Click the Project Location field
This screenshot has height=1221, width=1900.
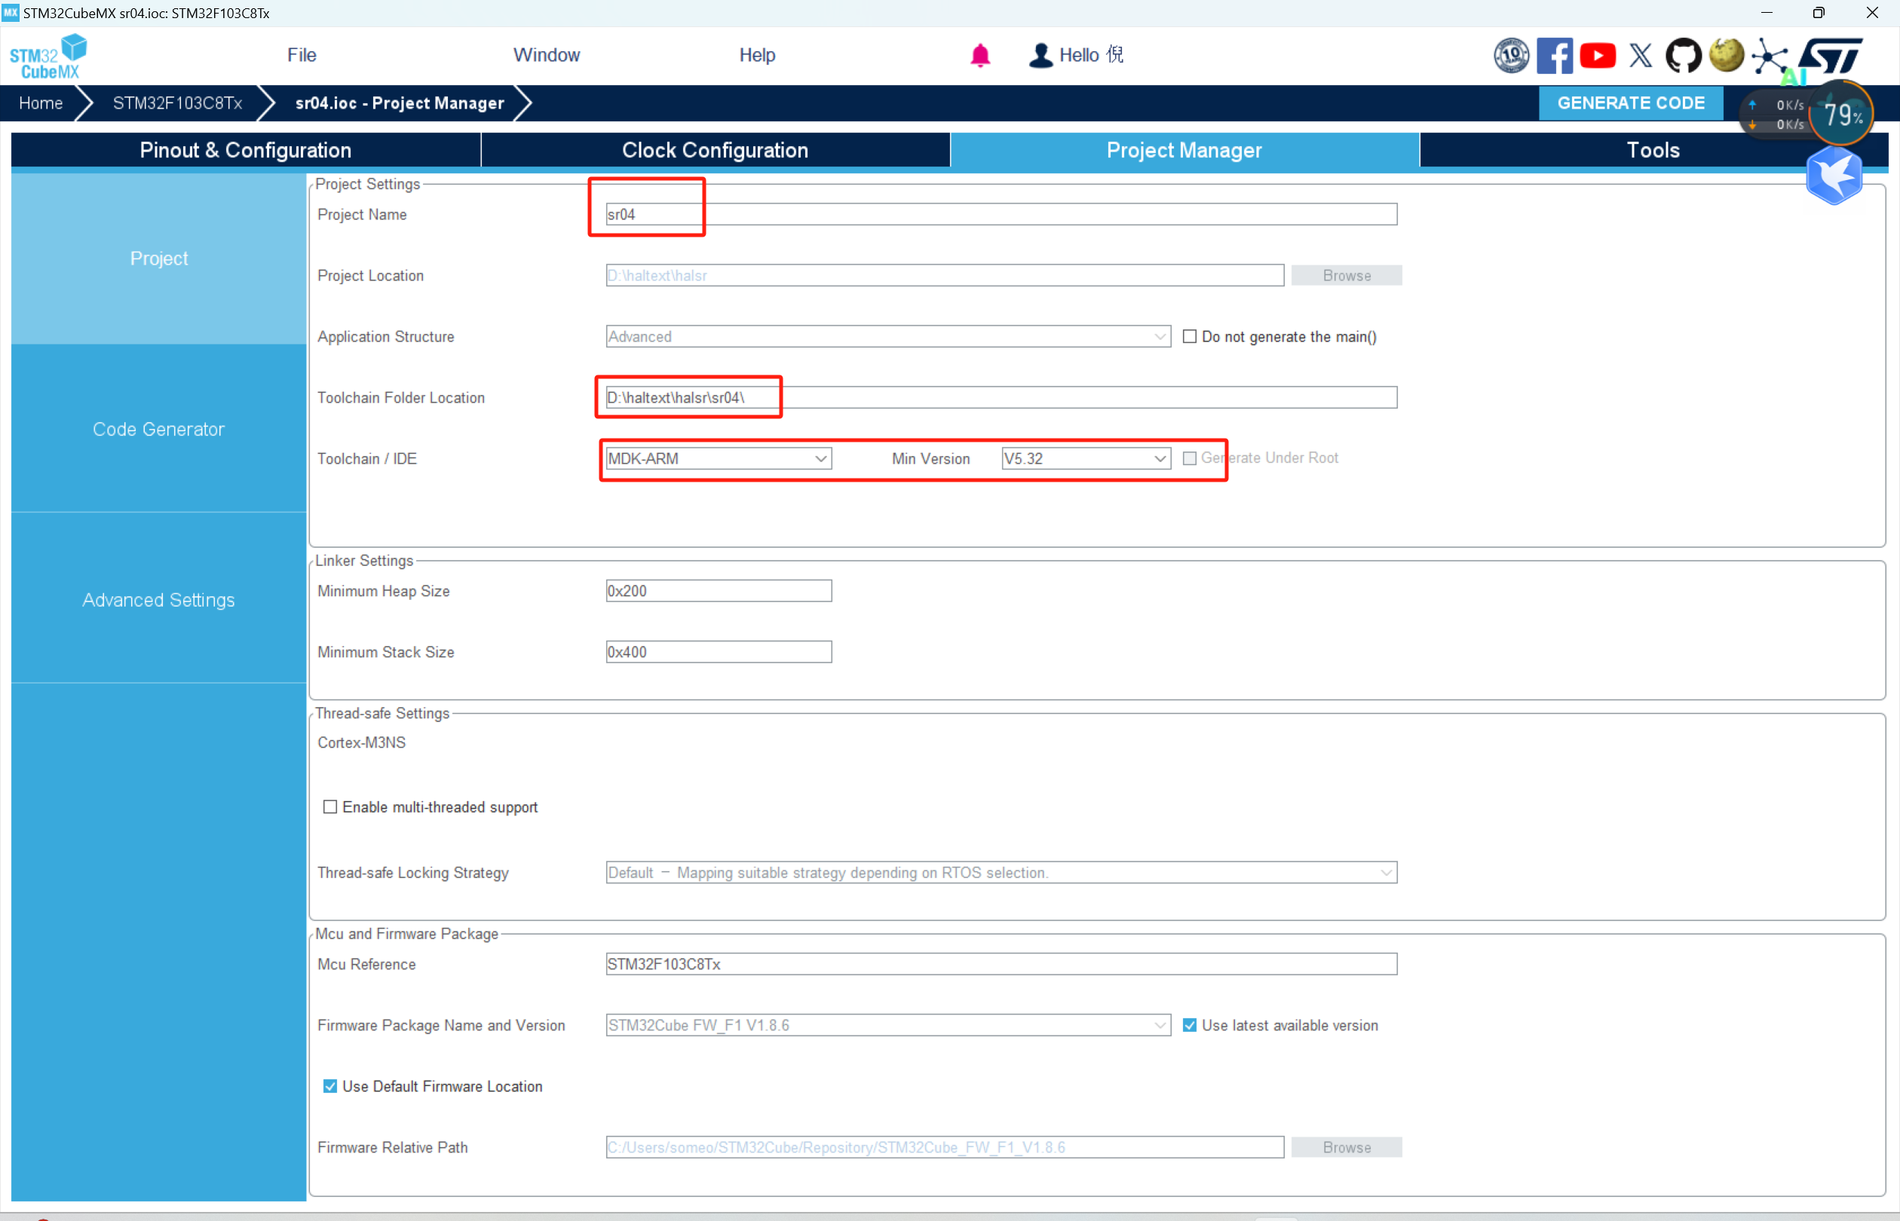point(945,275)
